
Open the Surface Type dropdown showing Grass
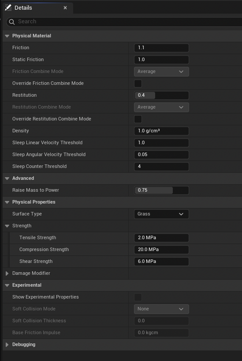coord(161,214)
